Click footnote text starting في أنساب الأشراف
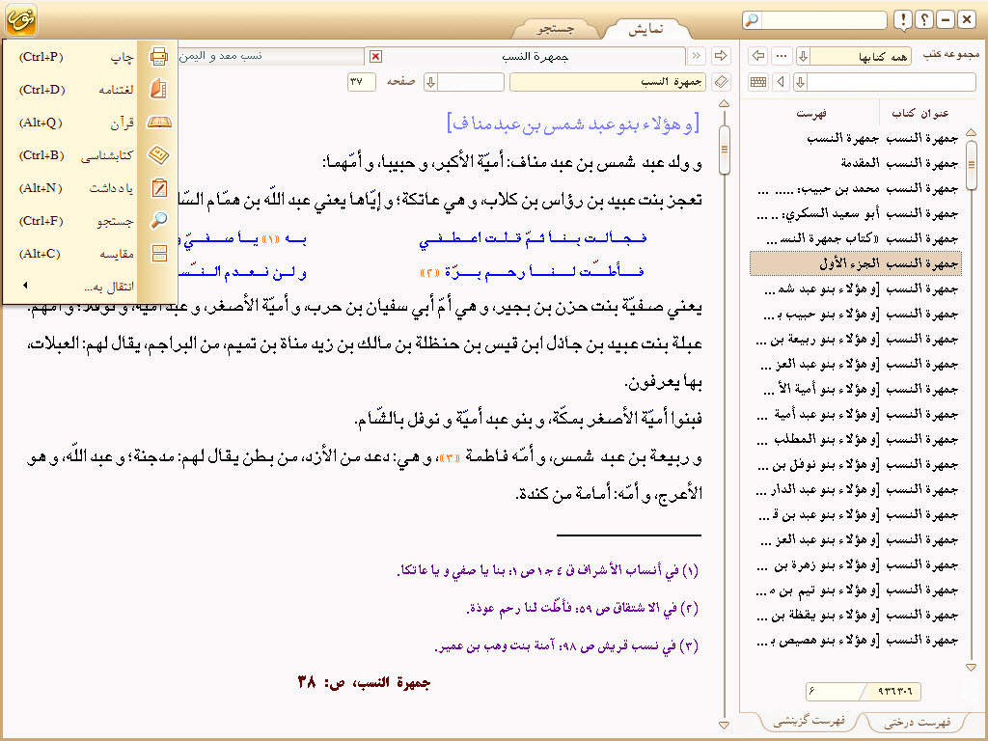 [x=548, y=571]
